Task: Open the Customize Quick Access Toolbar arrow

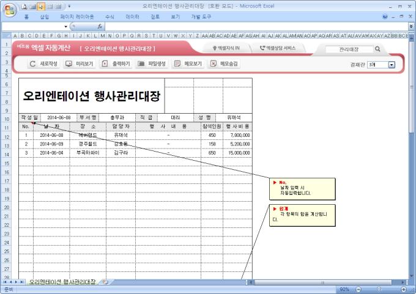Action: coord(69,6)
